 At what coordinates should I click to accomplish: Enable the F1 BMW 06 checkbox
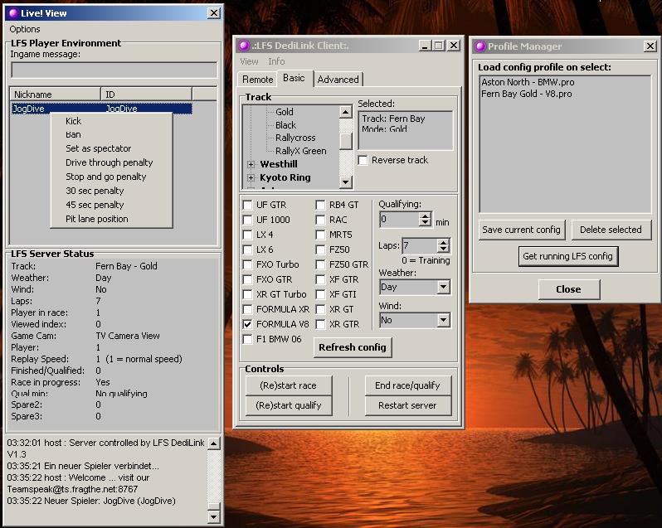click(x=247, y=340)
